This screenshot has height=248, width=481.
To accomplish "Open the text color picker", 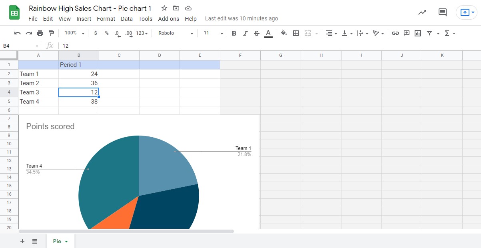I will [268, 33].
